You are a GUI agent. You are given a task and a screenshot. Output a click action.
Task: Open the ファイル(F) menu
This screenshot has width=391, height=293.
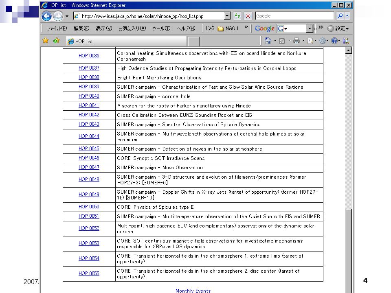coord(57,28)
